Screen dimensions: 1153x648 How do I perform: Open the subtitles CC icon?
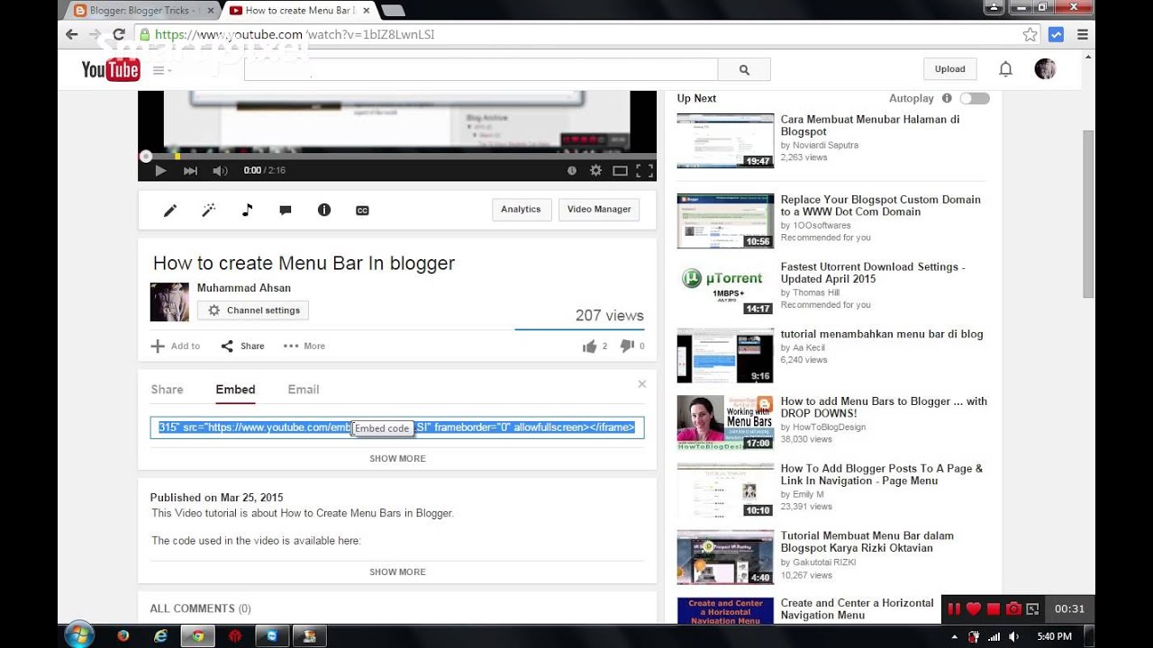(x=362, y=210)
